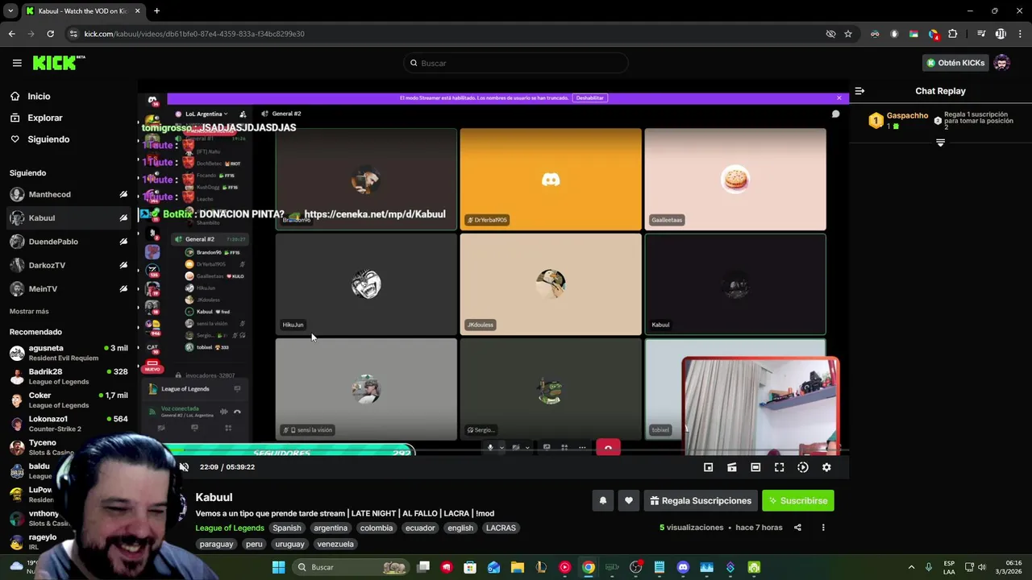
Task: Go back in browser history
Action: (x=12, y=34)
